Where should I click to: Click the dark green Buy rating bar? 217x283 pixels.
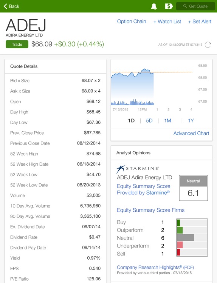178,223
